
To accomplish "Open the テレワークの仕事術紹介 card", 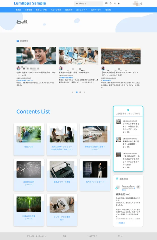I will coord(62,210).
